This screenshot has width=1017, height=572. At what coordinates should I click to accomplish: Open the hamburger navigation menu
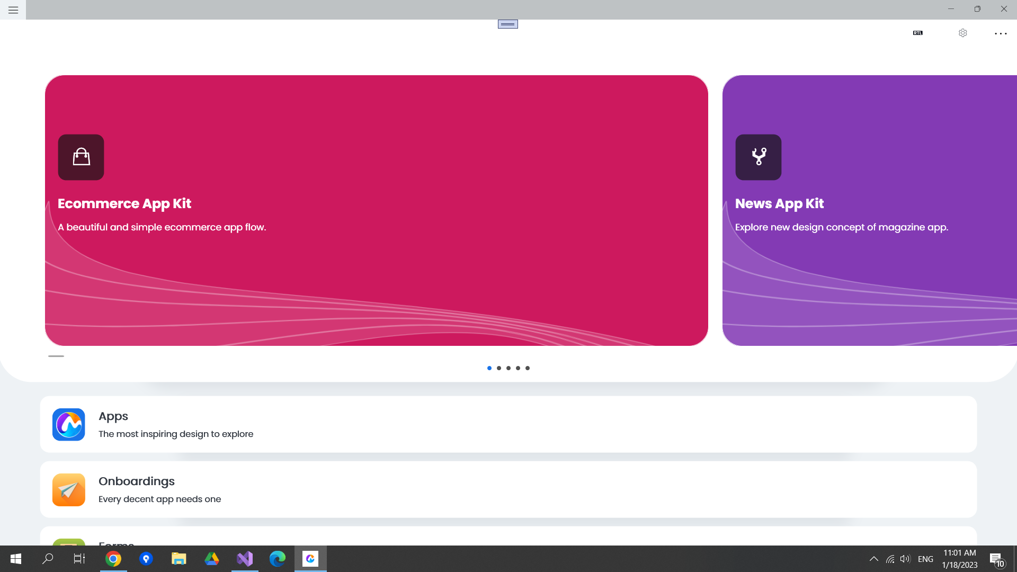click(x=13, y=10)
